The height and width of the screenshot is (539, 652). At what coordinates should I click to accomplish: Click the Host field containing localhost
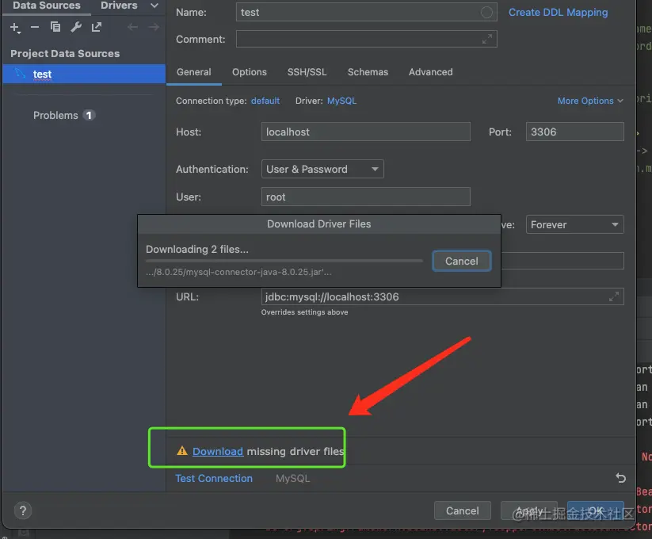tap(365, 132)
